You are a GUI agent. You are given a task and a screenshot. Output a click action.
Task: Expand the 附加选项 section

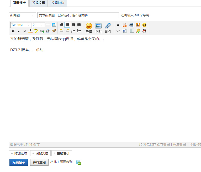coord(19,153)
